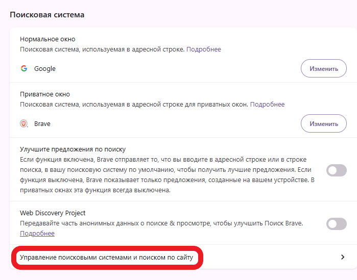Select the Brave search engine label

click(42, 123)
